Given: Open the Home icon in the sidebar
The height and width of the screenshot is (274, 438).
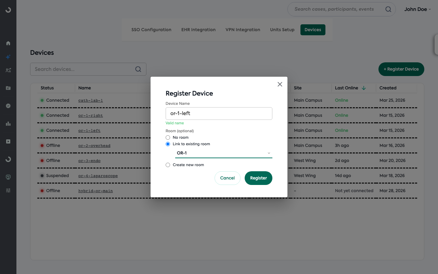Looking at the screenshot, I should (8, 43).
